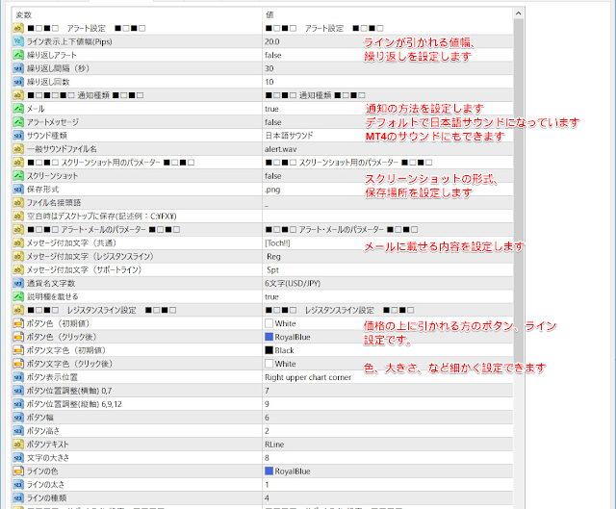616x509 pixels.
Task: Click the boolean icon beside メール
Action: [x=18, y=109]
